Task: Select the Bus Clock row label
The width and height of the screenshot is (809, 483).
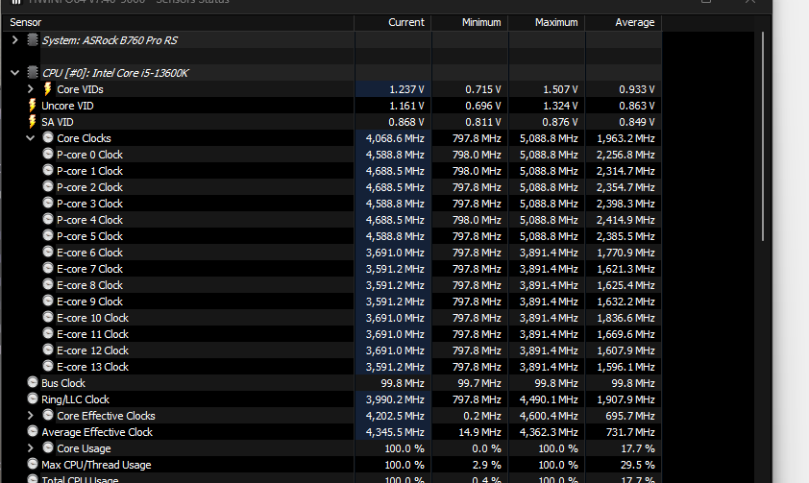Action: 63,383
